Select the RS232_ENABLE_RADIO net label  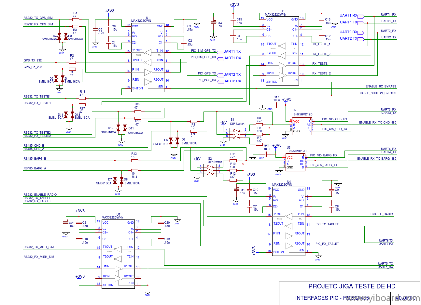point(40,195)
